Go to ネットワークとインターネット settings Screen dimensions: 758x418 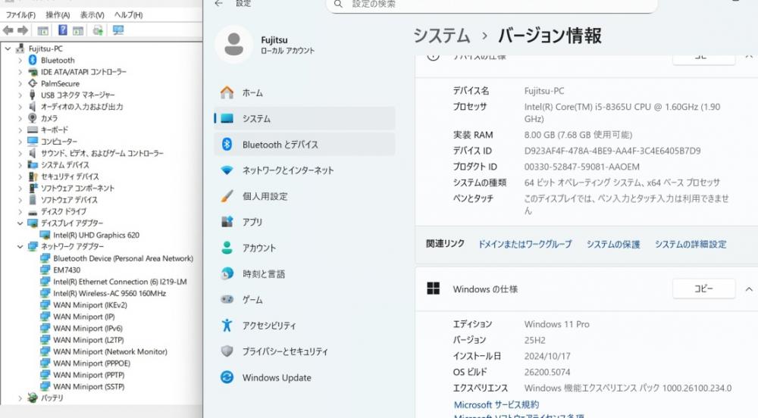click(287, 170)
